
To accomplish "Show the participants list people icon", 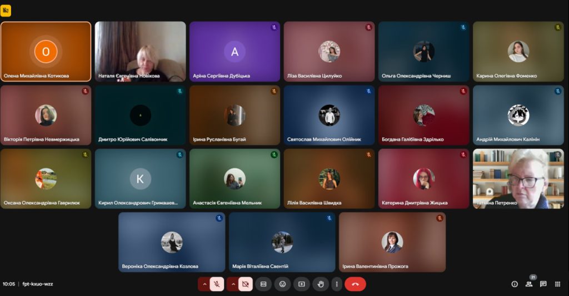I will point(529,284).
